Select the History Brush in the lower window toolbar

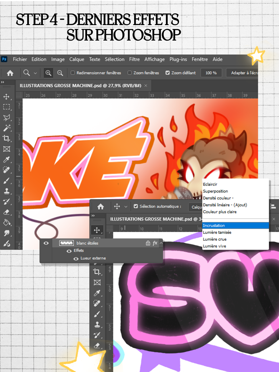97,335
